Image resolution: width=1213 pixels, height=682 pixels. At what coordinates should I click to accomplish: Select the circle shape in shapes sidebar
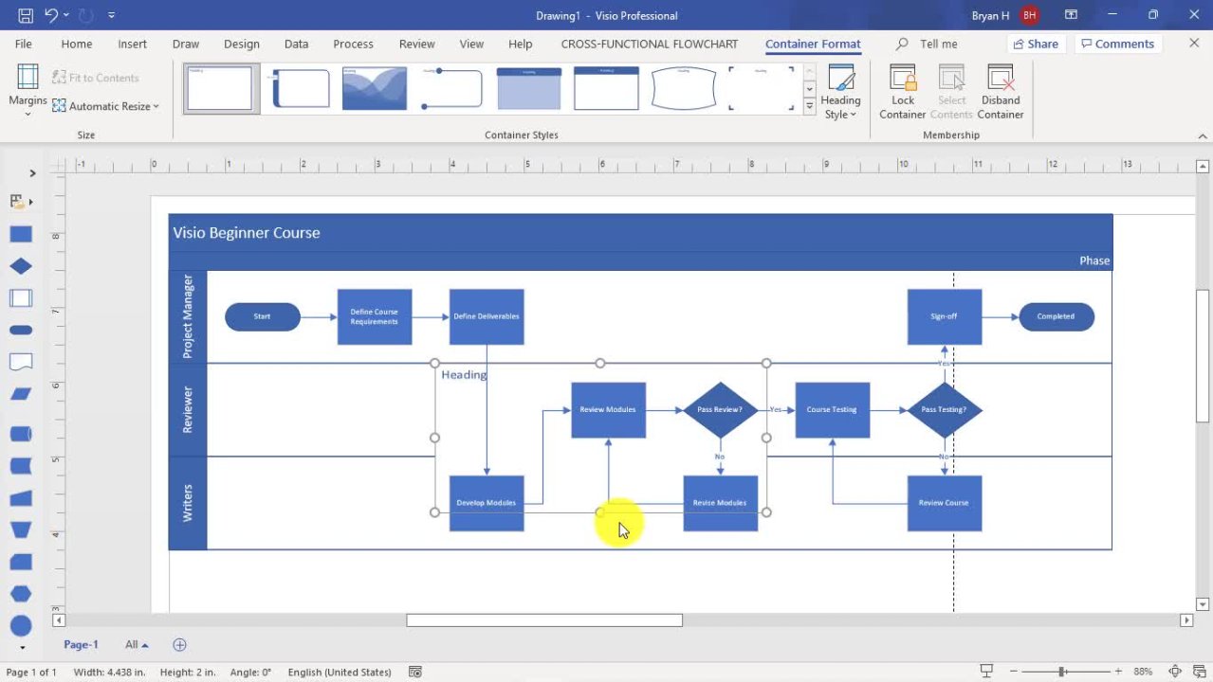point(21,625)
